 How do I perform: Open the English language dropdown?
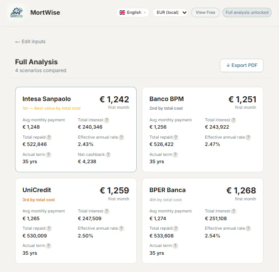(133, 13)
